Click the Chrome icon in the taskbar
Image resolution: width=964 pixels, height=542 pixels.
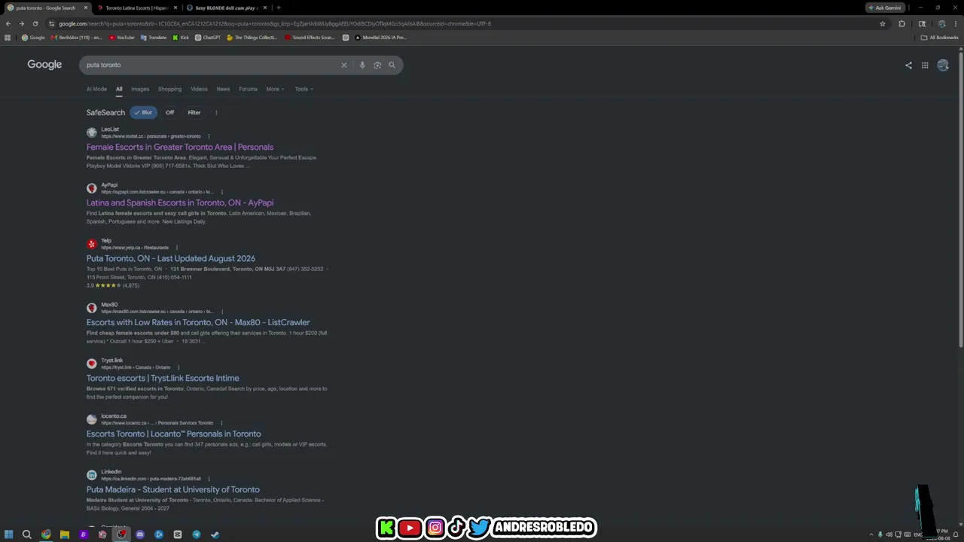(x=46, y=534)
